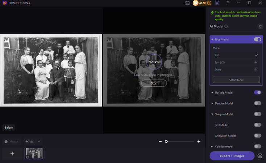
Task: Enable the Denoise Model toggle
Action: [x=258, y=103]
